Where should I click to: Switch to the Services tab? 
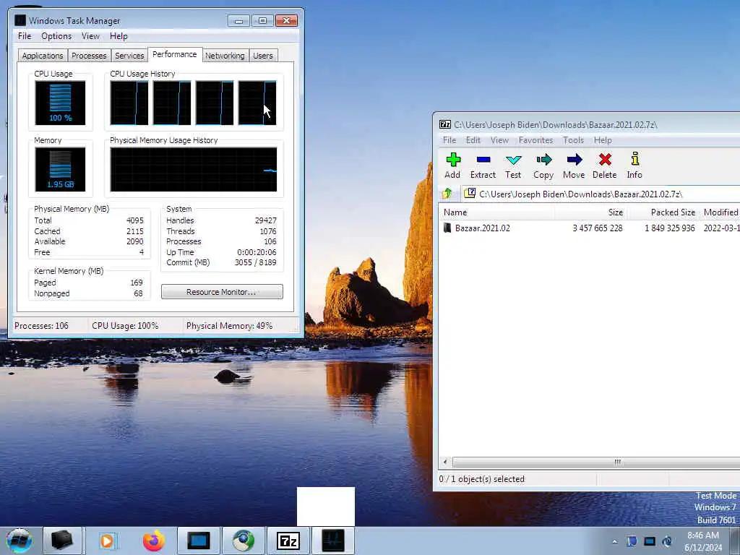[x=129, y=56]
